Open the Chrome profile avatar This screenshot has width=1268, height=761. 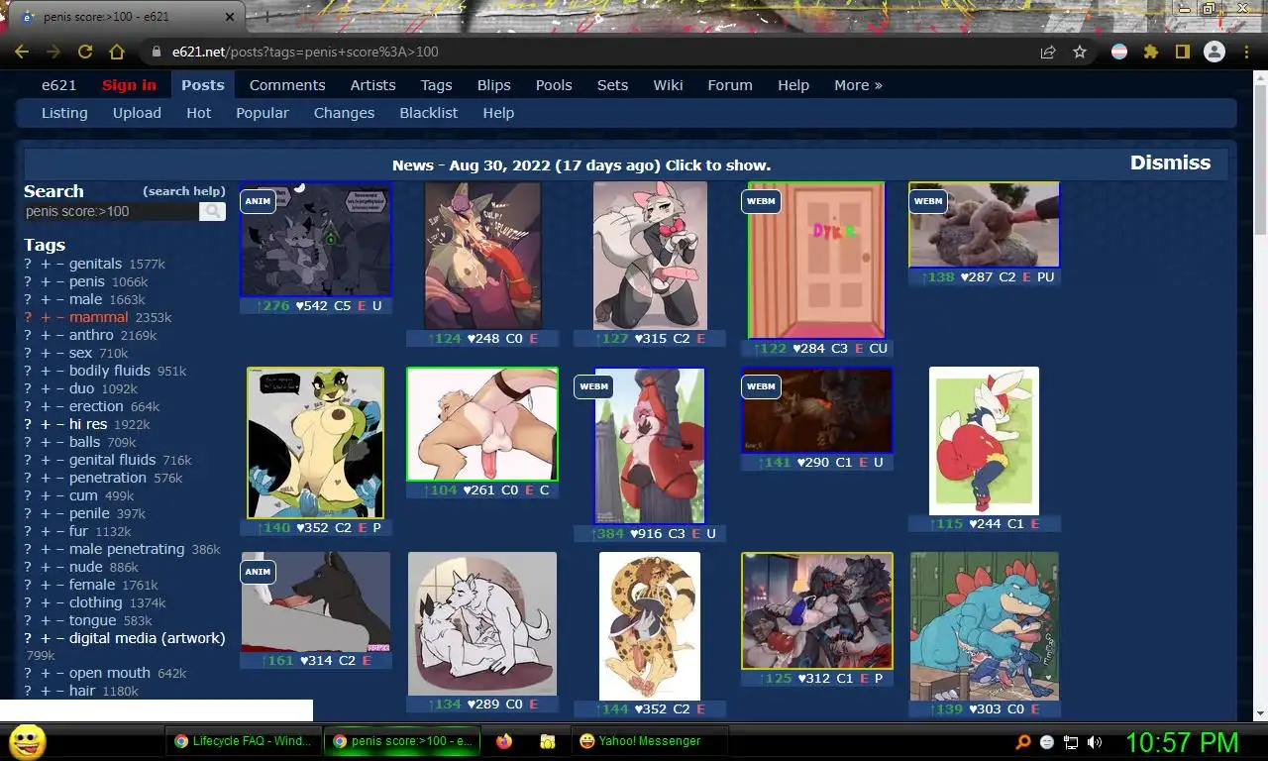1215,52
